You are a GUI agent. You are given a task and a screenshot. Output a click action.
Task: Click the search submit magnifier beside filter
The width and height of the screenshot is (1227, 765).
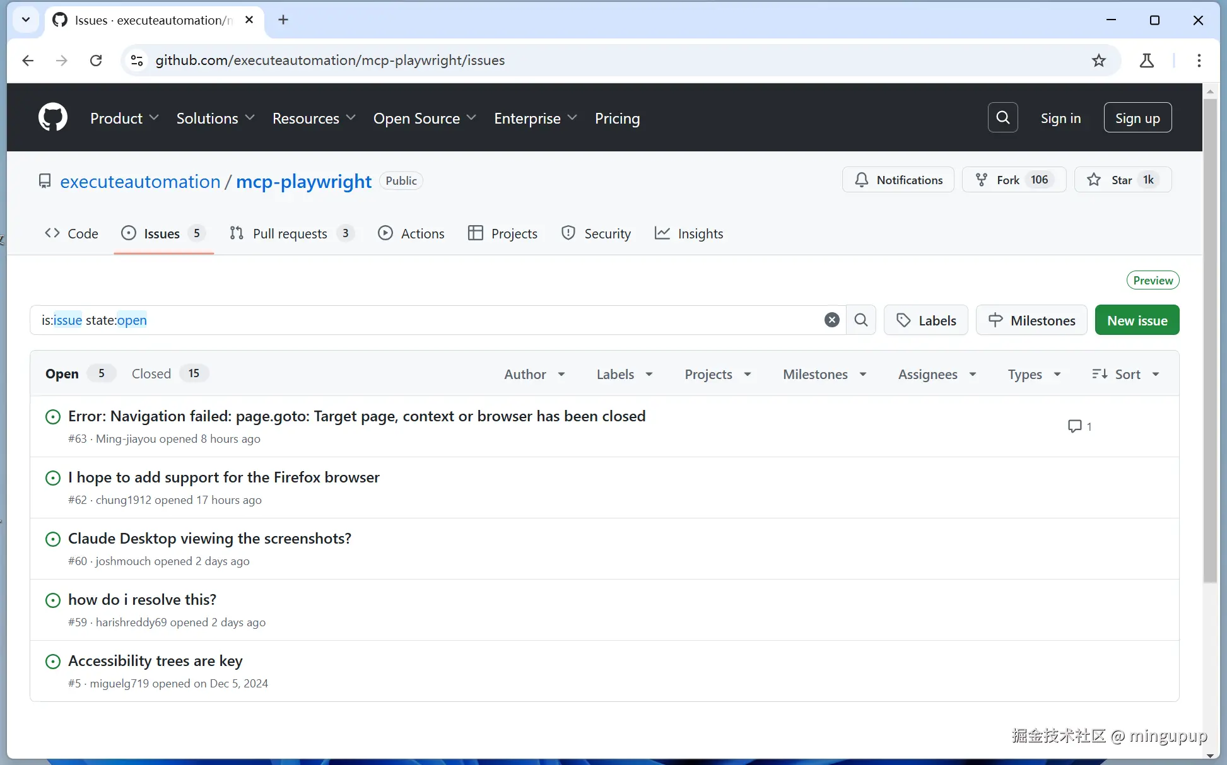click(x=860, y=320)
